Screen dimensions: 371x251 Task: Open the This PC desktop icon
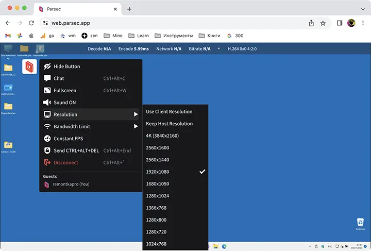[x=8, y=51]
